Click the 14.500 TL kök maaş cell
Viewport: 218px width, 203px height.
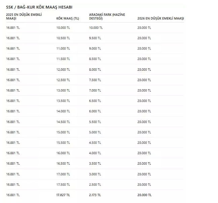click(x=63, y=122)
